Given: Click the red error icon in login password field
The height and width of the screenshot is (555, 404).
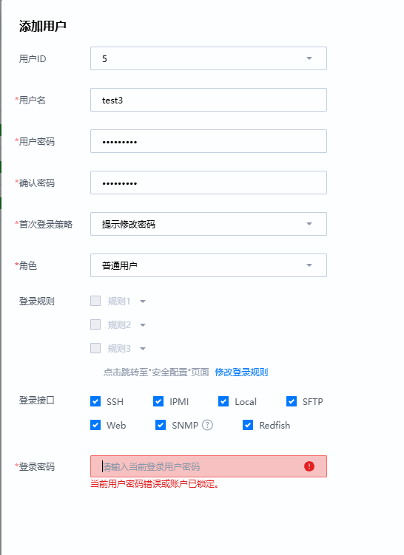Looking at the screenshot, I should click(x=309, y=466).
